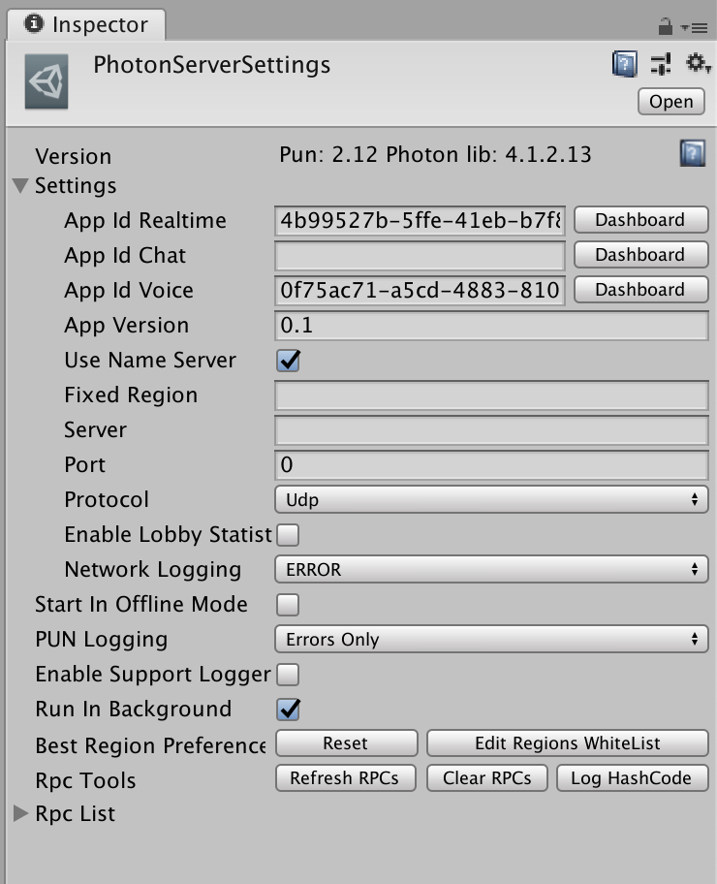The image size is (717, 884).
Task: Focus the empty App Id Chat field
Action: (420, 256)
